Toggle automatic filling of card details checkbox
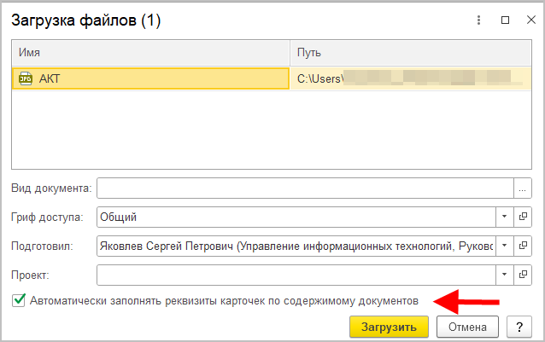545x342 pixels. [19, 300]
